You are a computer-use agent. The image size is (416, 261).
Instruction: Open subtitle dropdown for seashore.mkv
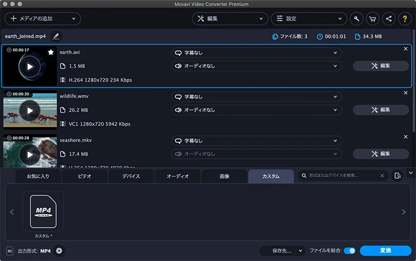pos(256,140)
